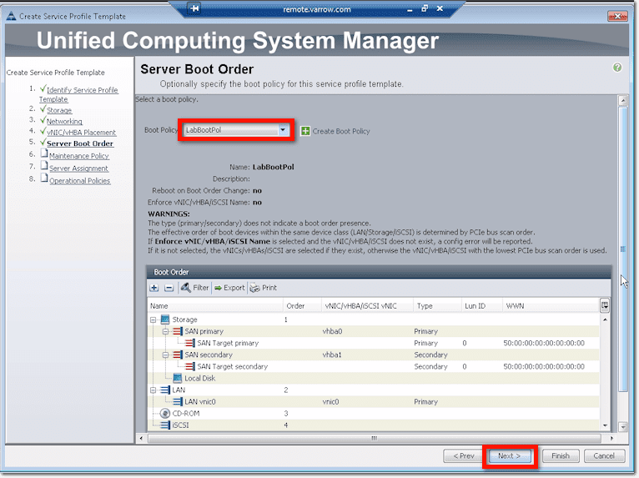Export the boot order table
This screenshot has width=639, height=478.
pos(229,288)
